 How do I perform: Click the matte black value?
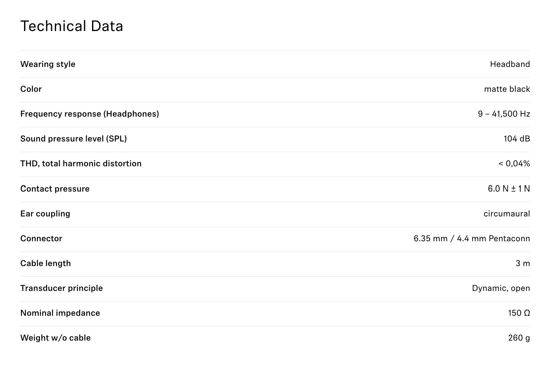(507, 89)
